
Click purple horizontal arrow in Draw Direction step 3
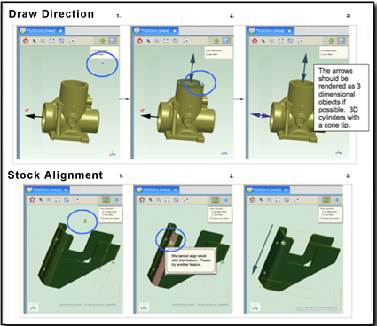click(261, 115)
